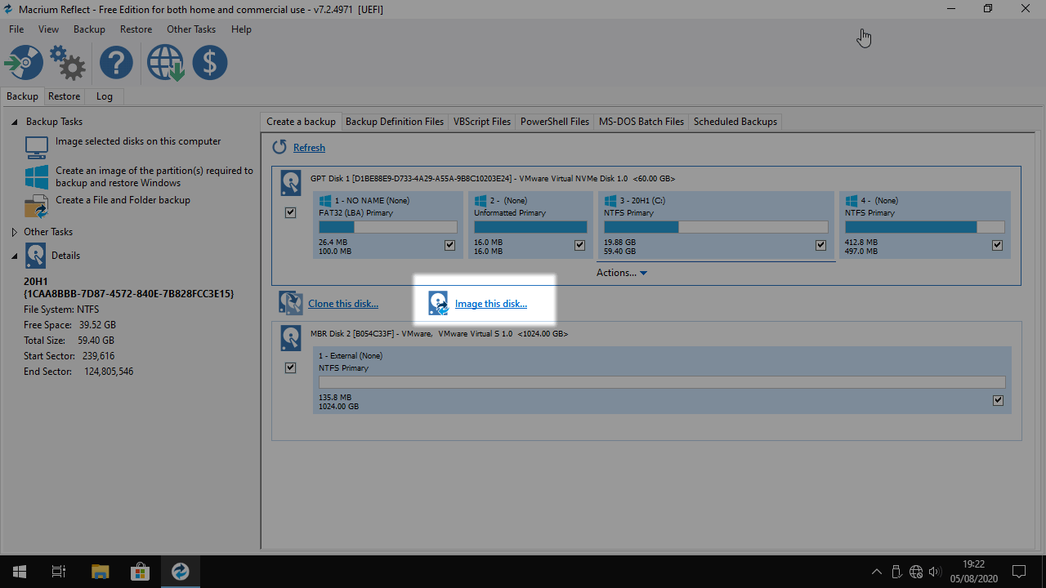The height and width of the screenshot is (588, 1046).
Task: Open Microsoft Store from the taskbar
Action: (x=140, y=572)
